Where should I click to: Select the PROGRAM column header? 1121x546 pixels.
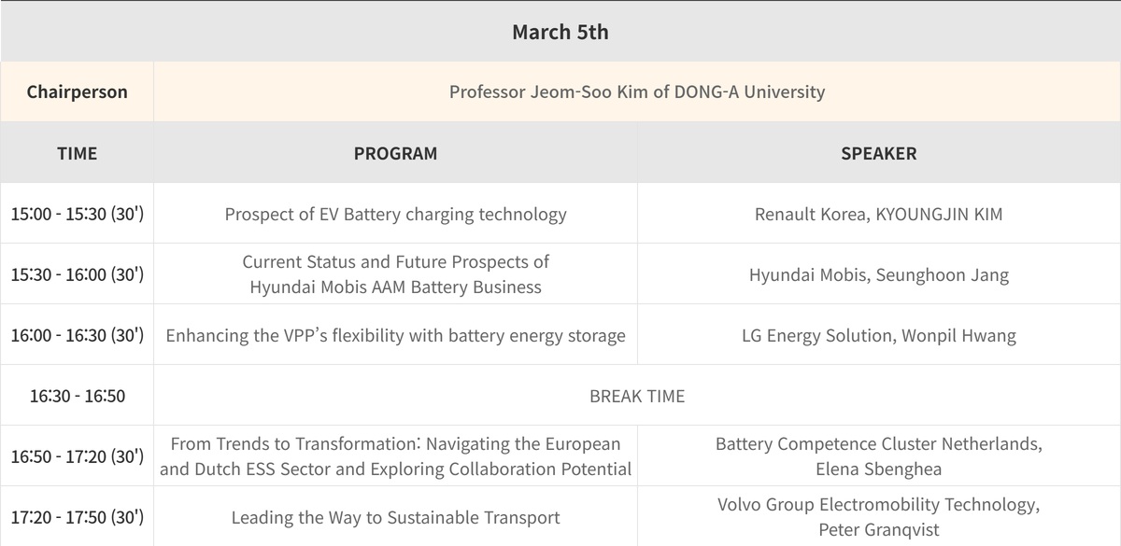[395, 153]
